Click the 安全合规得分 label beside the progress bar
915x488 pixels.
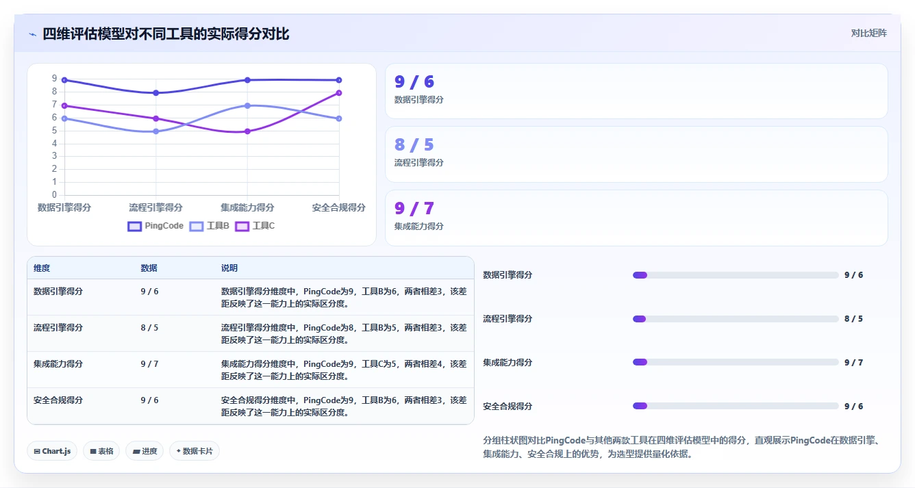[x=507, y=407]
